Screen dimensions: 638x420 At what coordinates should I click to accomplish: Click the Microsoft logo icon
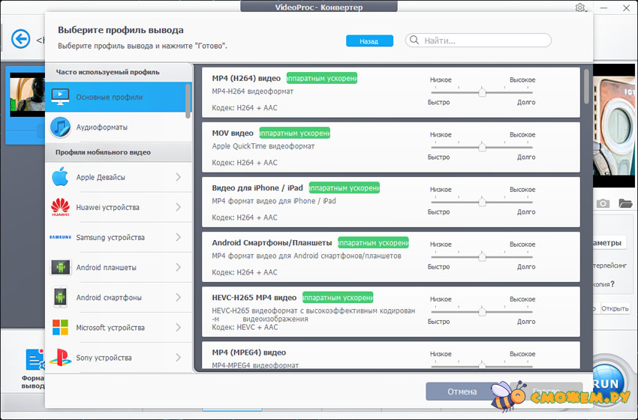[60, 327]
